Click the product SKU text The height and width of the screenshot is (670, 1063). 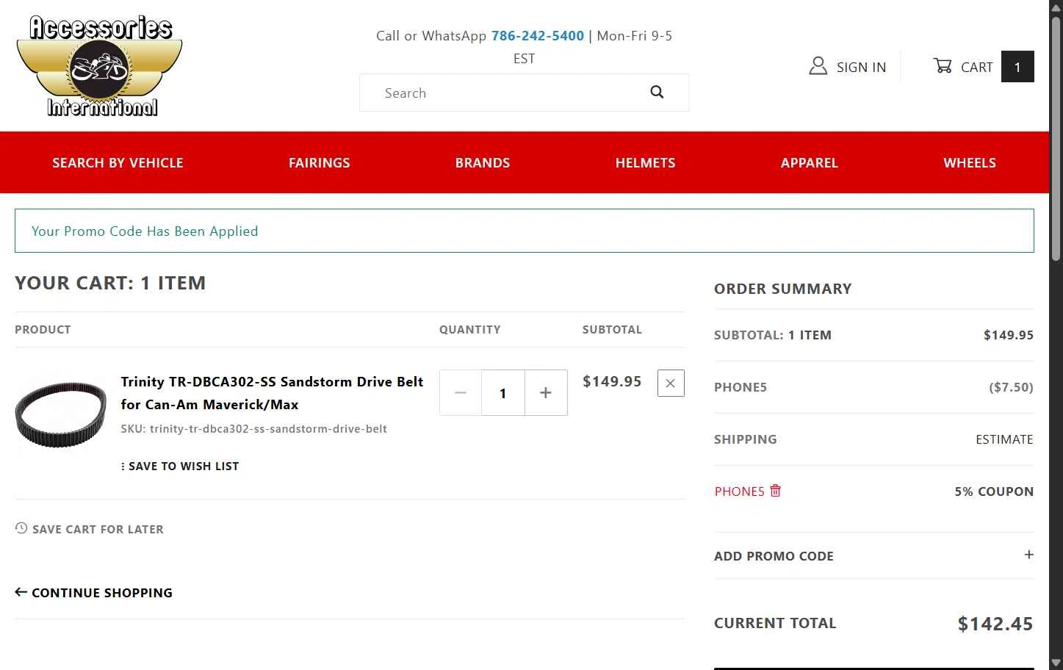click(254, 428)
